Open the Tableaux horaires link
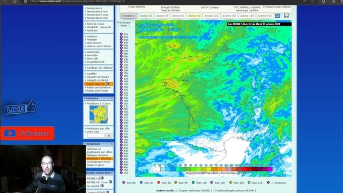 (x=98, y=155)
